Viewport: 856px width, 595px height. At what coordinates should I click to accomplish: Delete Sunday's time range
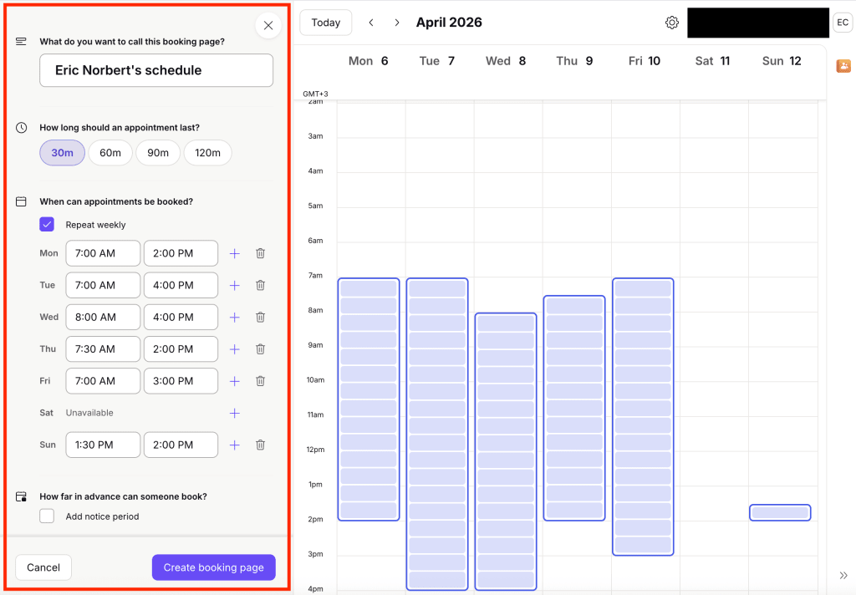coord(260,445)
